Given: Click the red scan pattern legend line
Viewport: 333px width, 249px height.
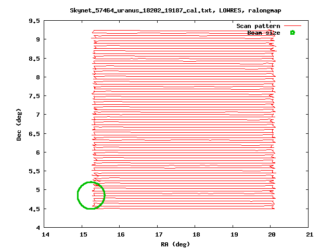Looking at the screenshot, I should (x=292, y=26).
